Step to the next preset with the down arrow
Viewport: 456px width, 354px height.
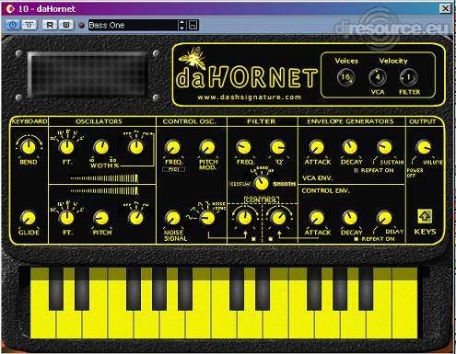point(181,28)
